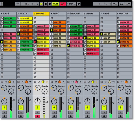The width and height of the screenshot is (135, 121).
Task: Start playback with the transport Play button
Action: [42, 4]
